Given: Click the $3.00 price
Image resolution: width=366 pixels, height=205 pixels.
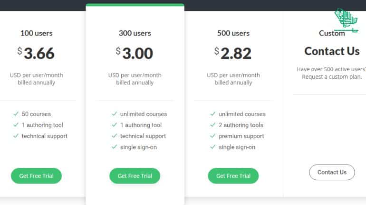Looking at the screenshot, I should click(135, 53).
